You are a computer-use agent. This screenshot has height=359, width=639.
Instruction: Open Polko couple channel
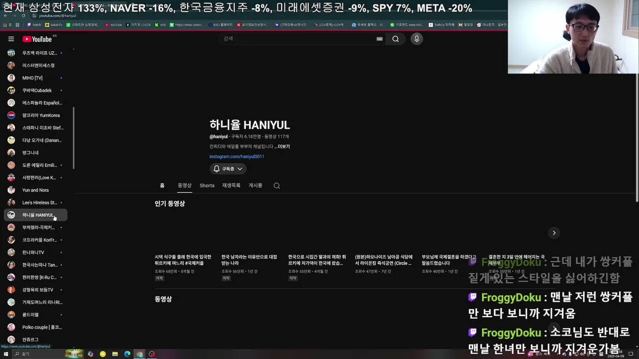35,327
